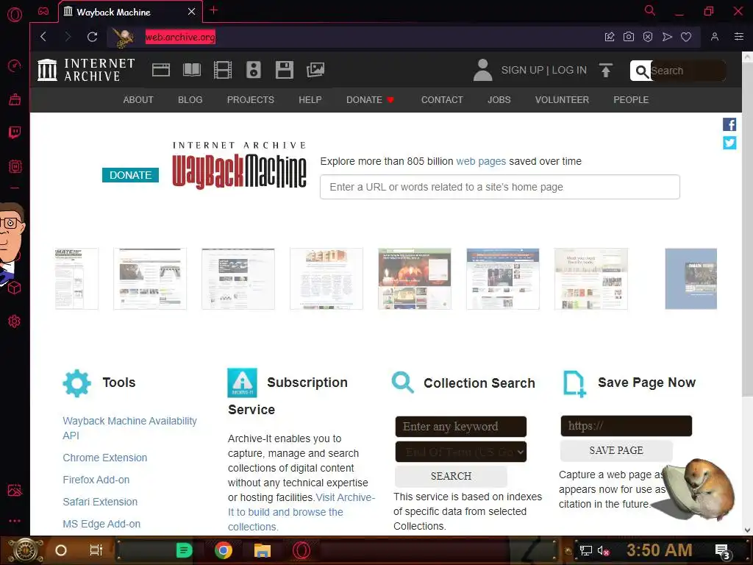Open the ABOUT menu item
Screen dimensions: 753x565
tap(138, 100)
